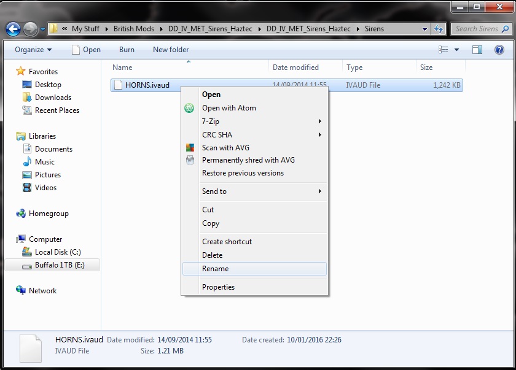This screenshot has width=516, height=370.
Task: Click Date modified value in details pane
Action: coord(184,340)
